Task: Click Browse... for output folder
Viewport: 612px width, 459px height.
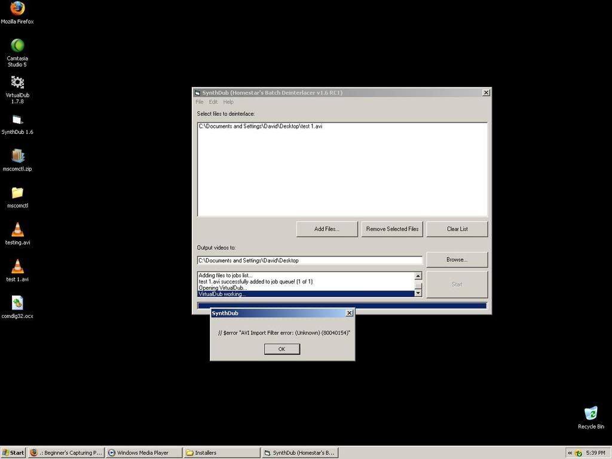Action: pos(457,259)
